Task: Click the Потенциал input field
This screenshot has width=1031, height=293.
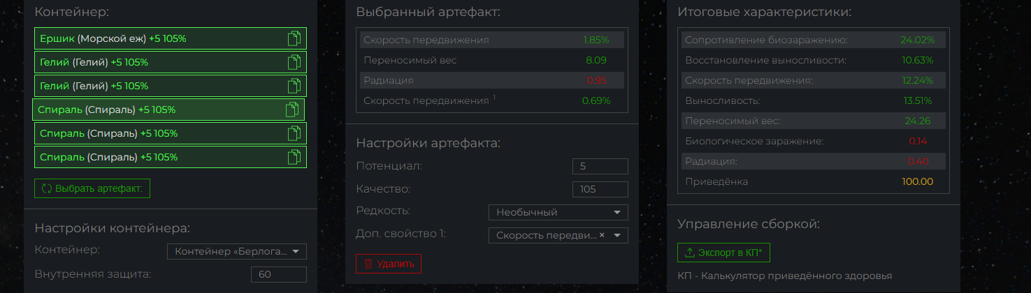Action: pyautogui.click(x=600, y=167)
